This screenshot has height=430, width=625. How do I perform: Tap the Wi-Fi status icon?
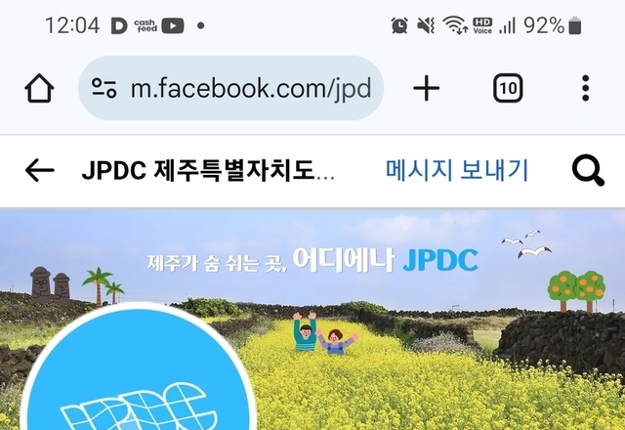[x=455, y=25]
